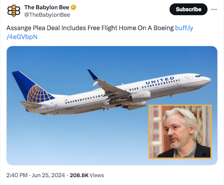Subscribe to The Babylon Bee
The image size is (224, 185).
click(x=188, y=9)
